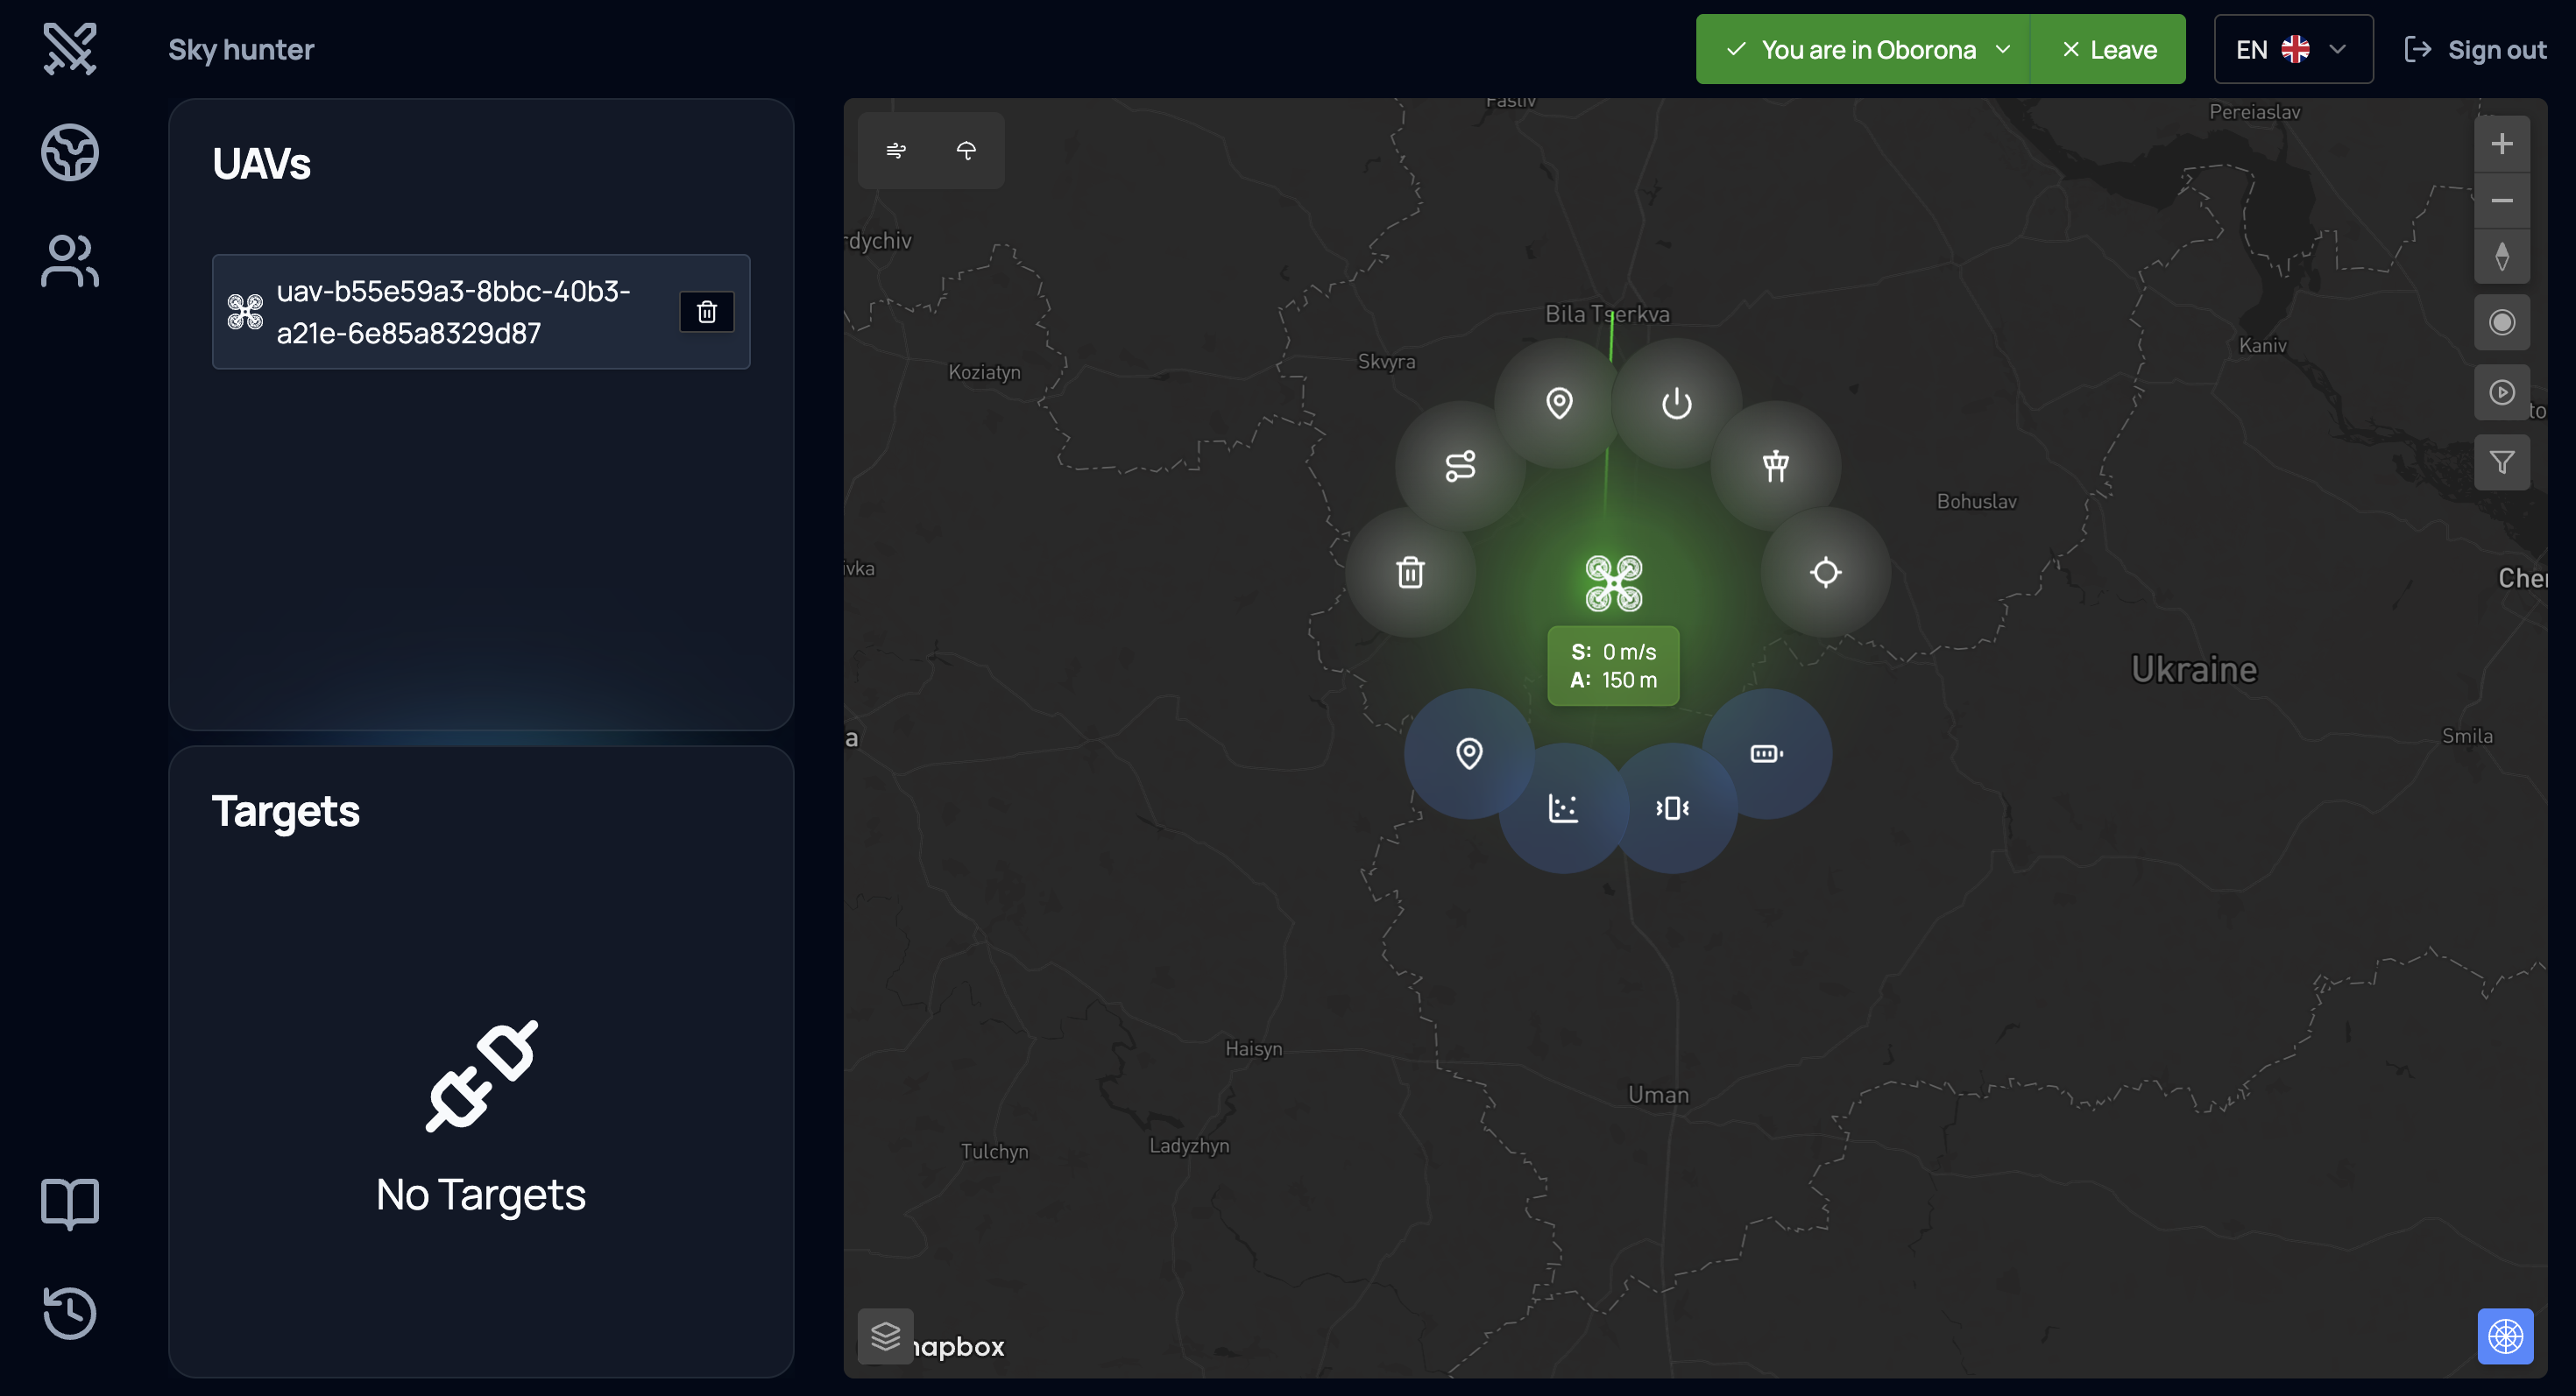This screenshot has width=2576, height=1396.
Task: Delete the uav-b55e59a3 list entry
Action: click(x=707, y=313)
